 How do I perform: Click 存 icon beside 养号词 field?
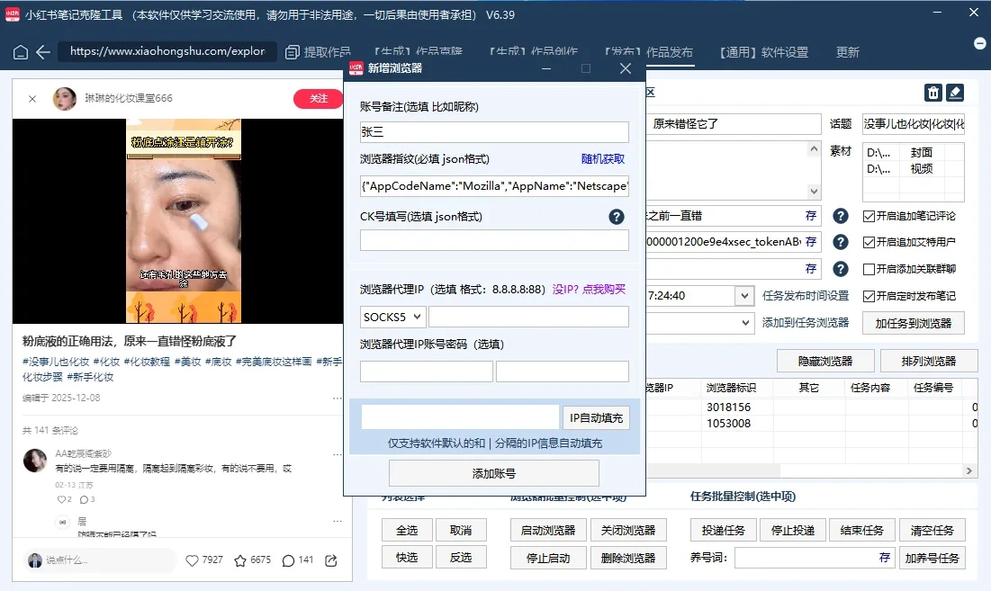pos(884,558)
